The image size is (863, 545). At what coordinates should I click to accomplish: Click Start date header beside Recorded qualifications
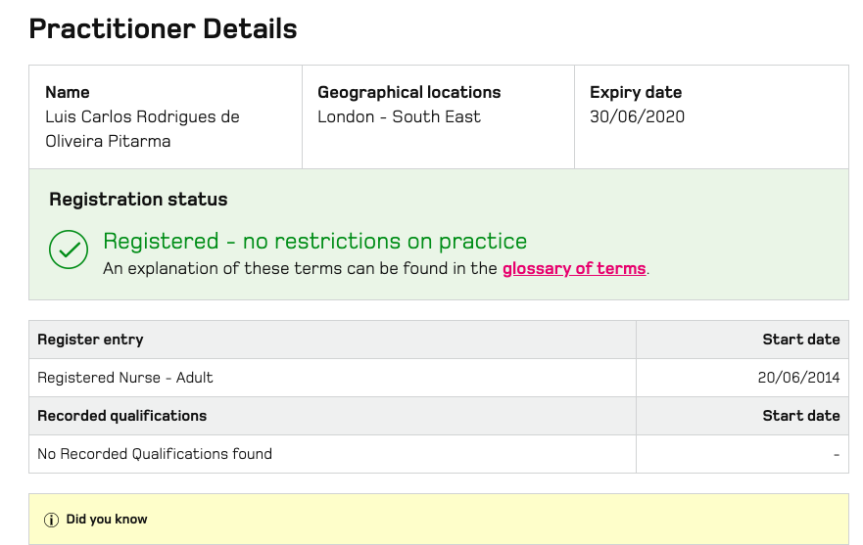[801, 416]
